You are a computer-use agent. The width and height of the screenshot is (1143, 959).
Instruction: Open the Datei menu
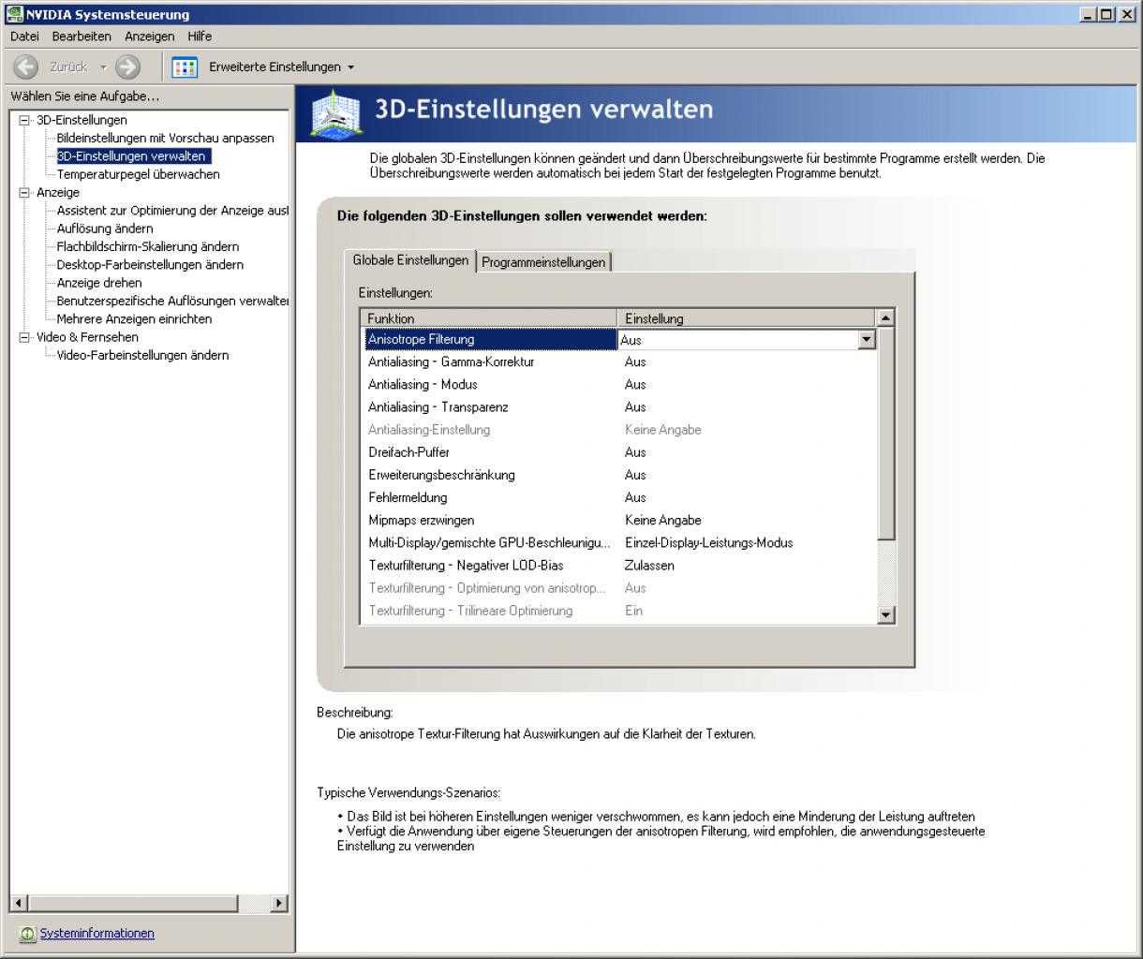pos(24,37)
